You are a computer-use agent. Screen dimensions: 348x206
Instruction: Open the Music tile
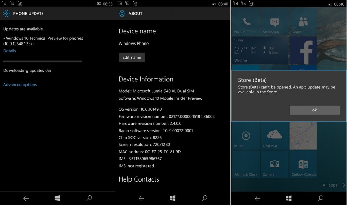pyautogui.click(x=246, y=136)
